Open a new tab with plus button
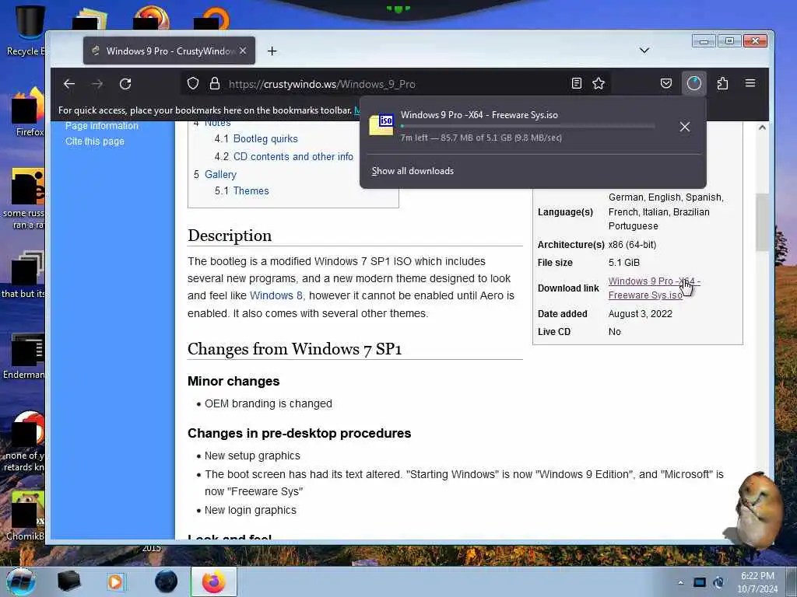 point(272,51)
